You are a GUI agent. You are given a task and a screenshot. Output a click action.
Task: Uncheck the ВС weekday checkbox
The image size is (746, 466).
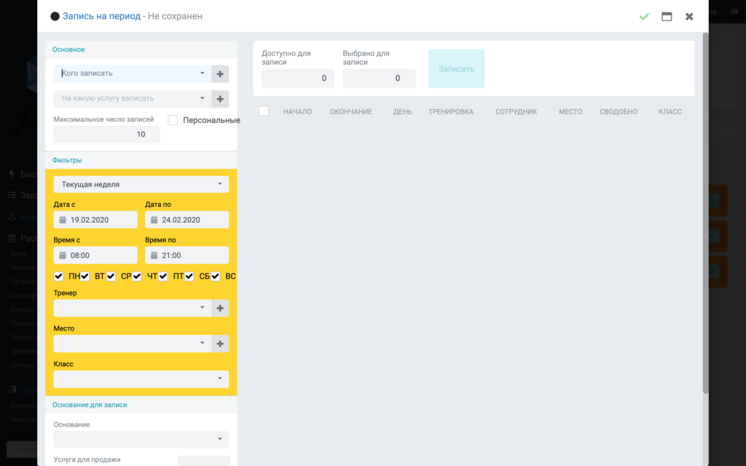click(216, 276)
